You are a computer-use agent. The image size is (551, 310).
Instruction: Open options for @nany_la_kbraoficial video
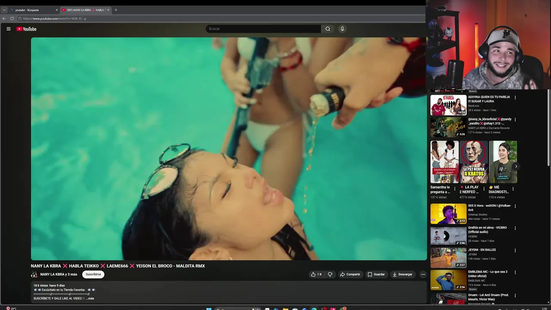[x=515, y=120]
